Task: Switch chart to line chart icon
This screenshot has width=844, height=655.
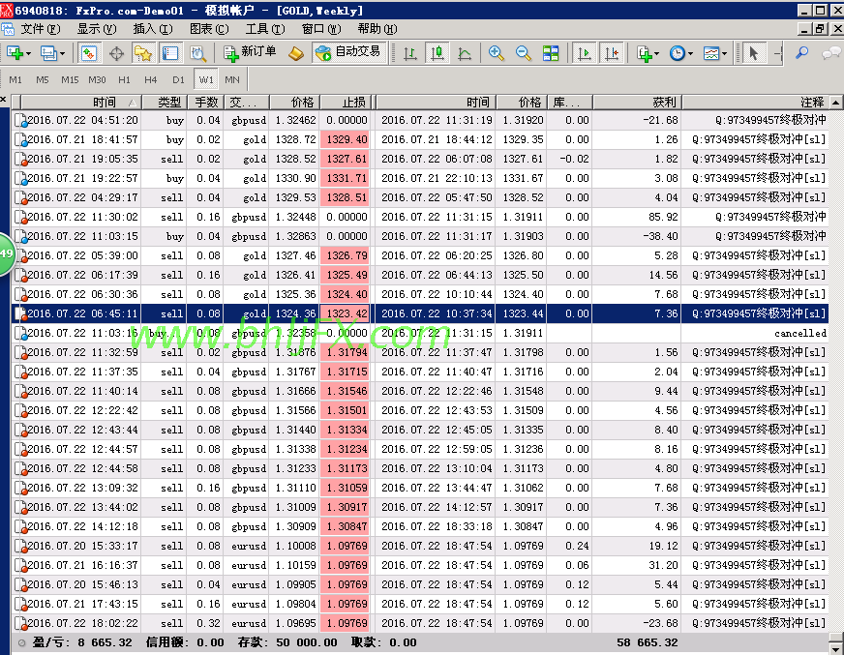Action: point(465,53)
